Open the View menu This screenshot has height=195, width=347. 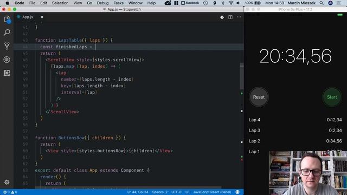point(78,3)
